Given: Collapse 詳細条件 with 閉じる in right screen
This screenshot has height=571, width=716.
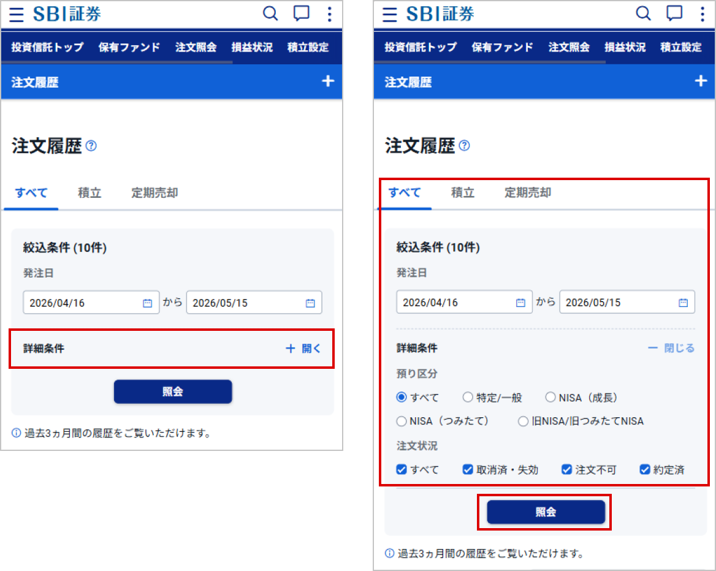Looking at the screenshot, I should (671, 348).
